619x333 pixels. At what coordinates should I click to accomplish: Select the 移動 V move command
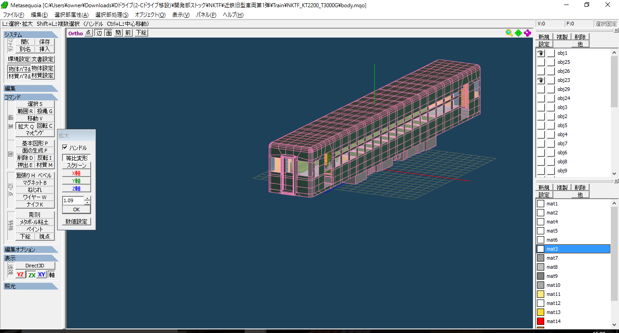(x=35, y=119)
